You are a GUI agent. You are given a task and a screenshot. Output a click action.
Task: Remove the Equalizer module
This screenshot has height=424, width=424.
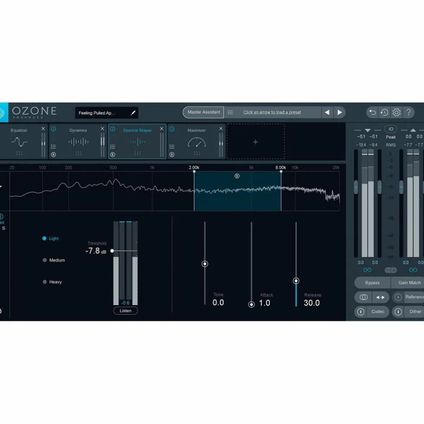pos(43,129)
